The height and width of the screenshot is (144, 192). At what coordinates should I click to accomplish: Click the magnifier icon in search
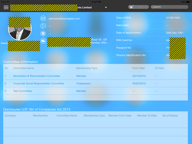pos(152,7)
